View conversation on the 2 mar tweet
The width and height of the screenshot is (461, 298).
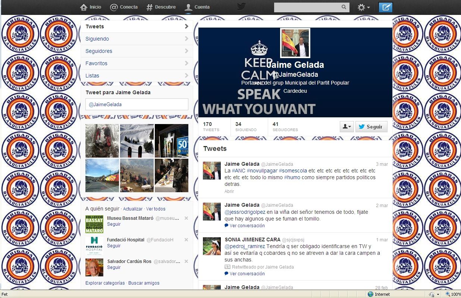click(245, 226)
